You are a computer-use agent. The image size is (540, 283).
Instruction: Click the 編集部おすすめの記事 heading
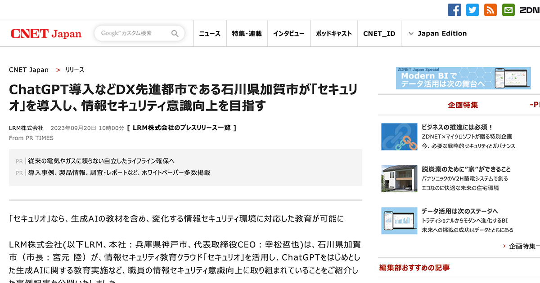point(414,268)
